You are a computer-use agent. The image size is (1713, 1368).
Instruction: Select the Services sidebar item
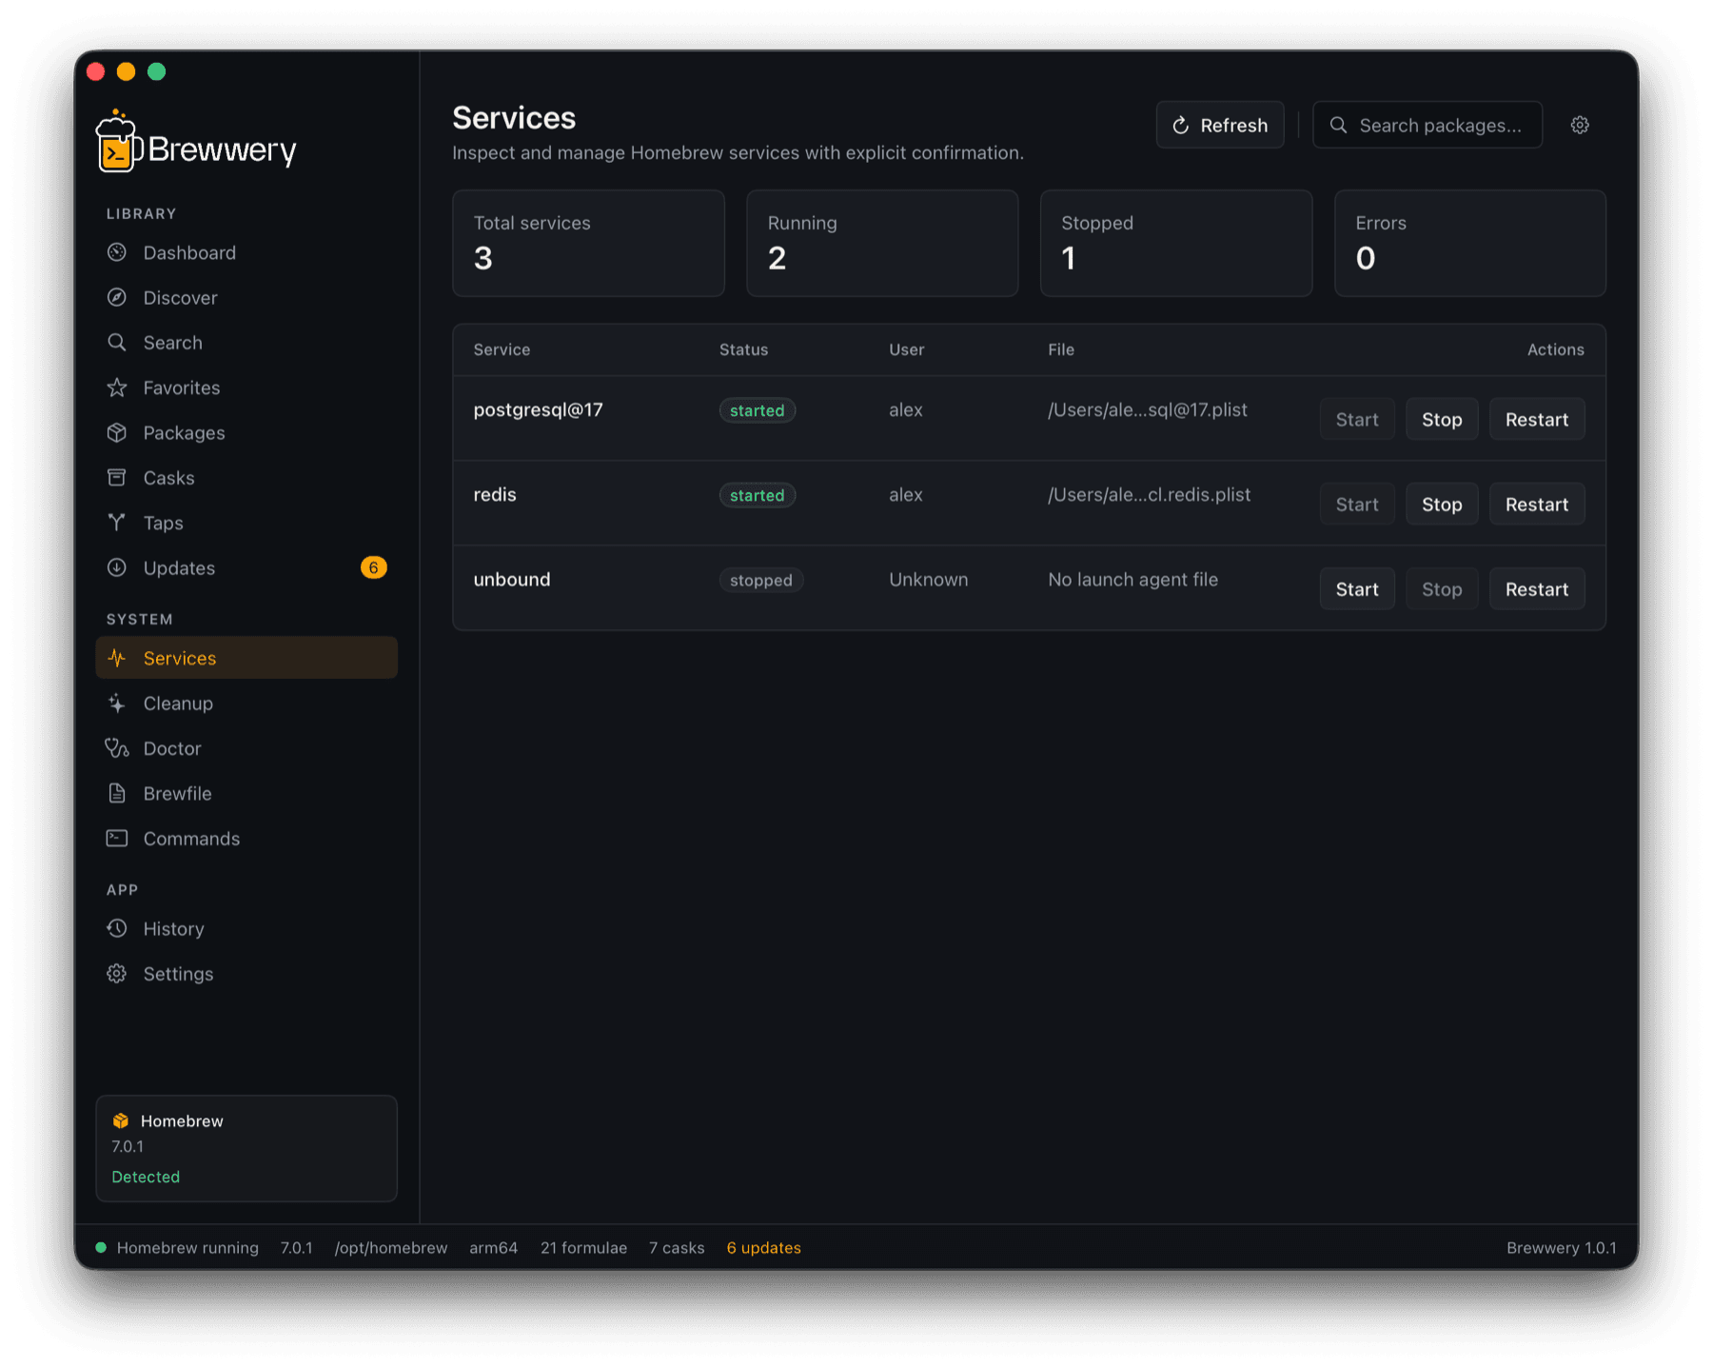point(246,658)
